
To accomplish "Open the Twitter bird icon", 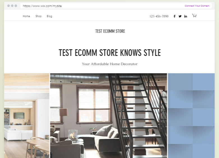I will click(180, 16).
